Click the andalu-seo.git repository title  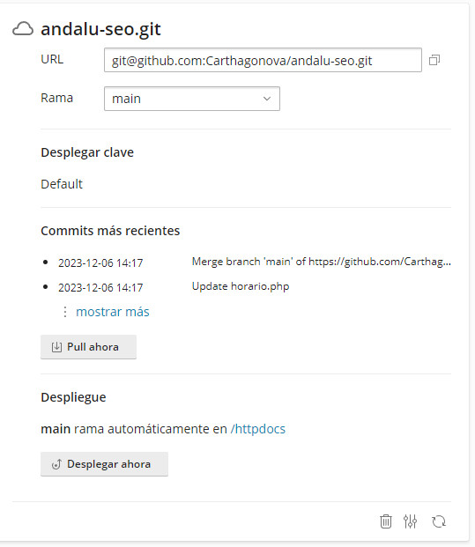click(x=100, y=29)
